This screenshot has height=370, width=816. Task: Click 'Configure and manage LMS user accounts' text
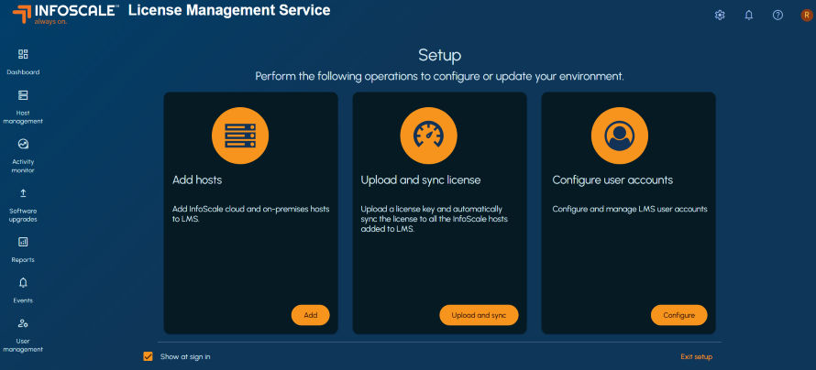tap(630, 209)
